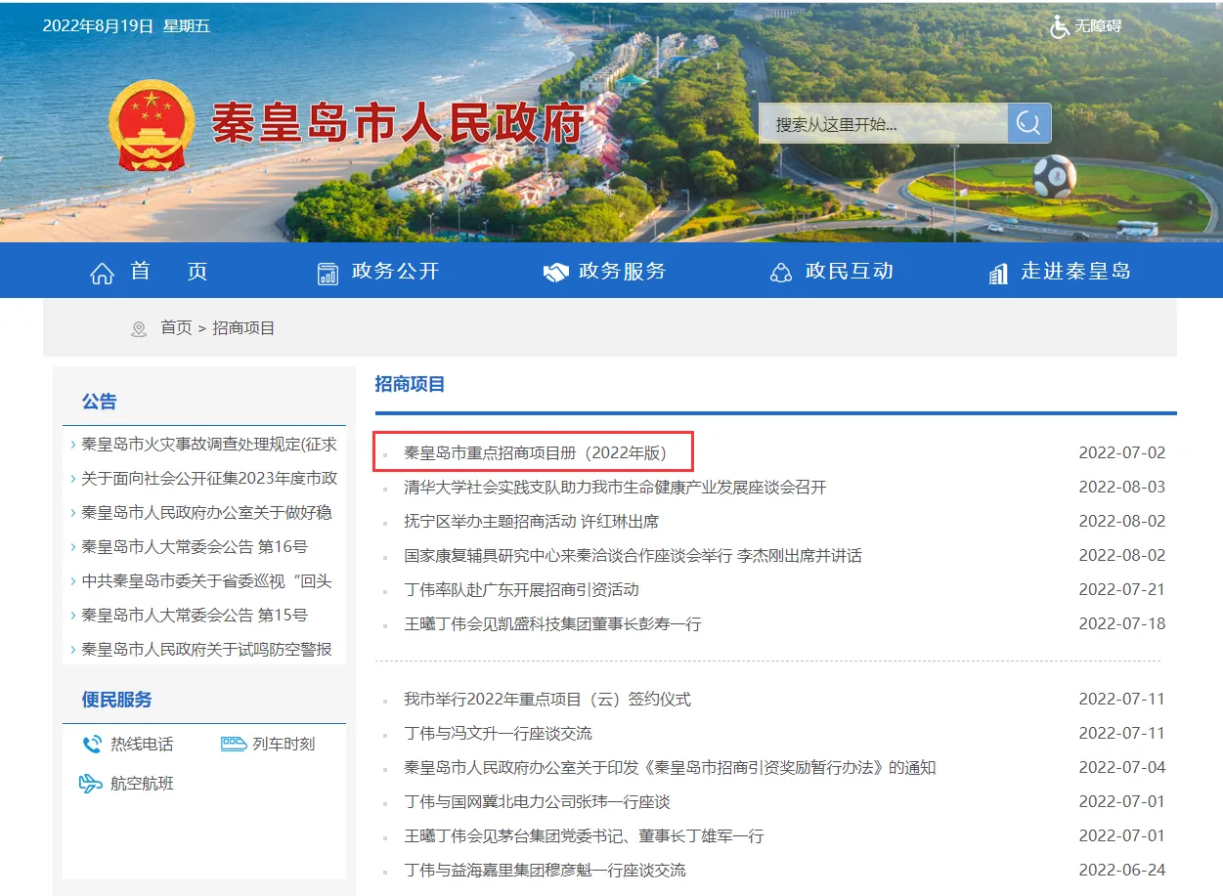Screen dimensions: 1223x896
Task: Open 秦皇岛市人大常委会公告 第15号
Action: point(195,616)
